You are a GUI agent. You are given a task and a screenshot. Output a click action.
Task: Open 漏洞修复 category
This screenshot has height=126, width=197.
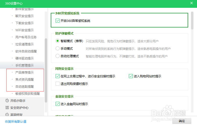pos(16,115)
